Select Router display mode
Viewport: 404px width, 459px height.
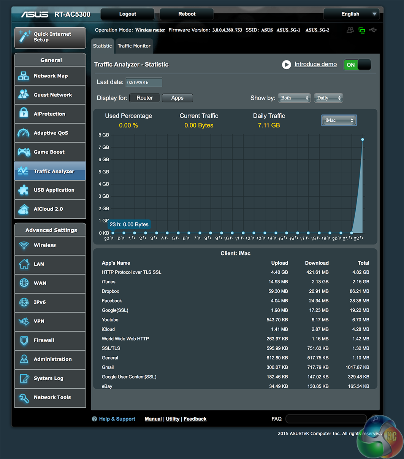point(145,98)
